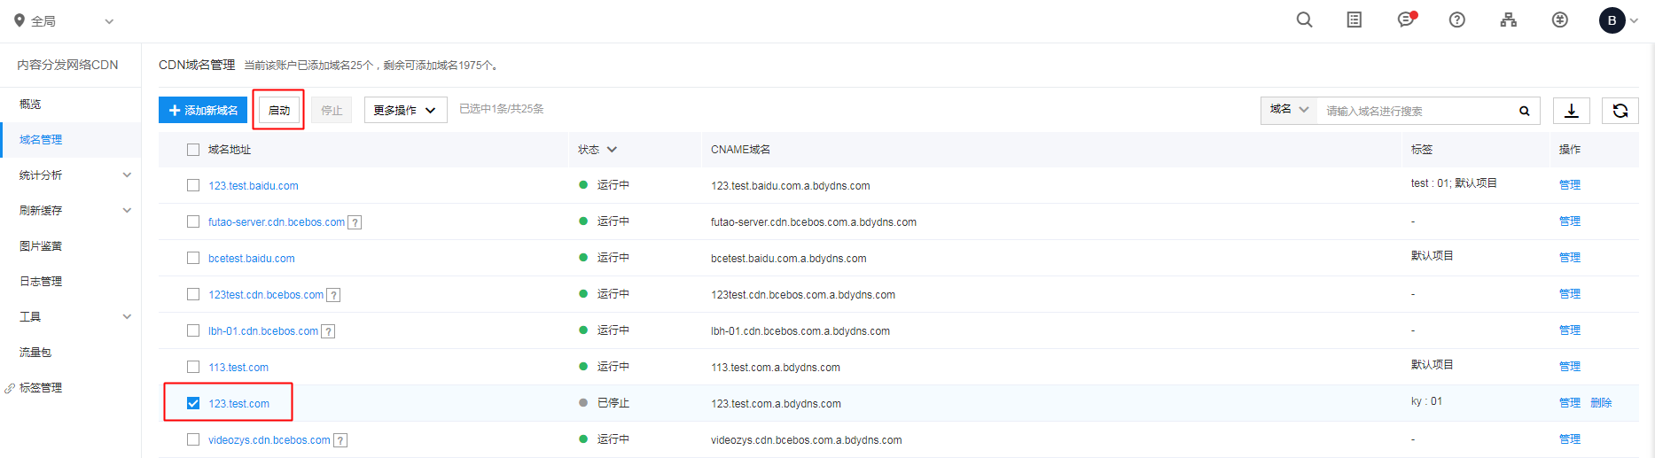Open the bcetest.baidu.com domain link
Image resolution: width=1655 pixels, height=458 pixels.
pos(252,259)
